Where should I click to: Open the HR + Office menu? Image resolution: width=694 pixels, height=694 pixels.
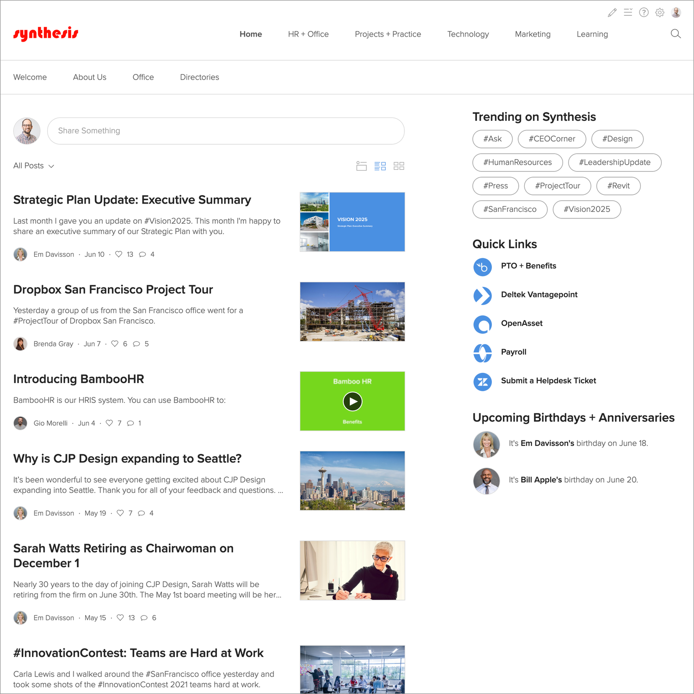click(308, 34)
